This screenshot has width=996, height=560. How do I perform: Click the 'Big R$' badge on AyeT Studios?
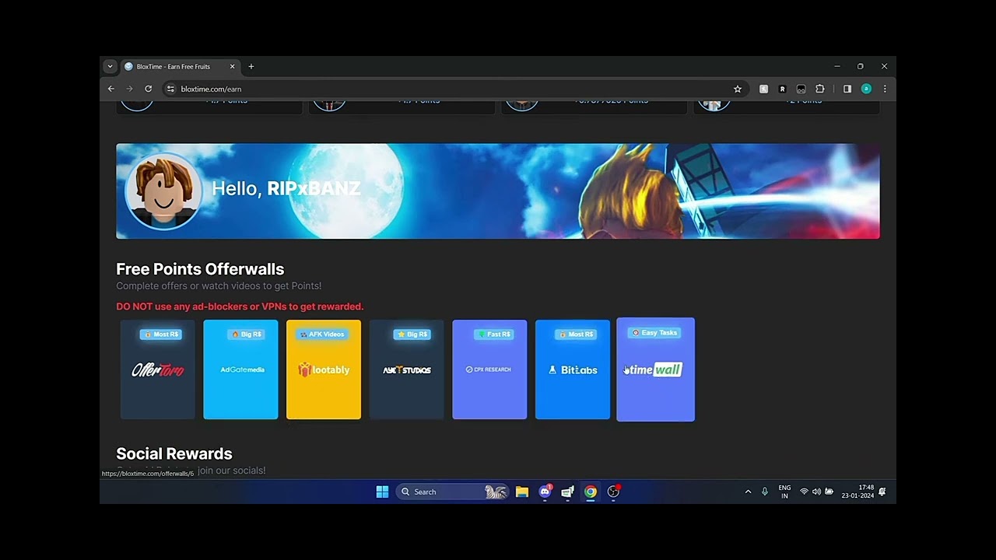click(x=412, y=334)
